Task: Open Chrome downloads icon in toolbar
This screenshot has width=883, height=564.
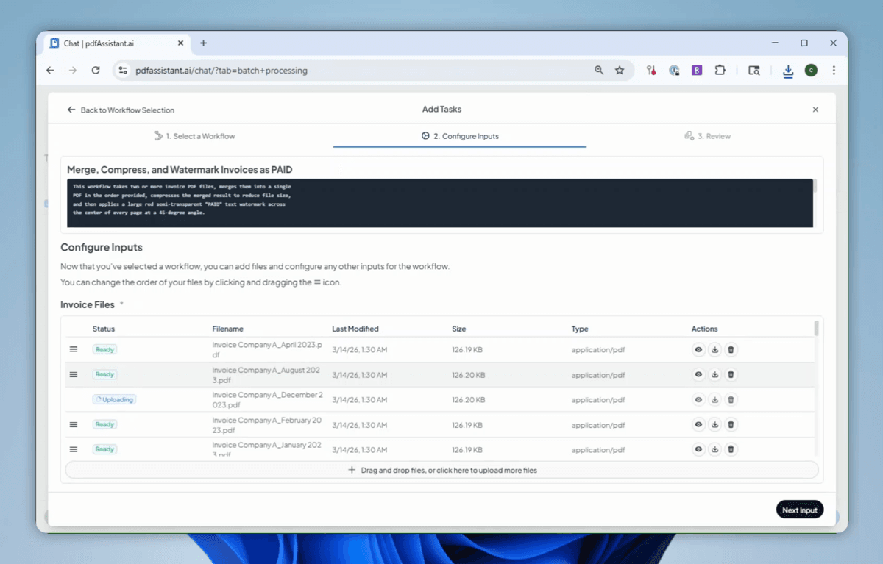Action: 788,71
